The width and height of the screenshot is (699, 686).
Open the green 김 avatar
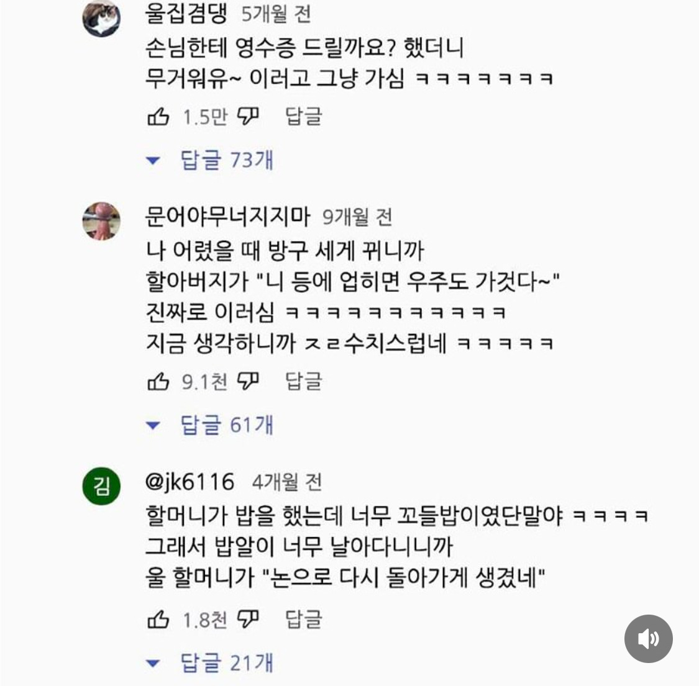point(101,486)
